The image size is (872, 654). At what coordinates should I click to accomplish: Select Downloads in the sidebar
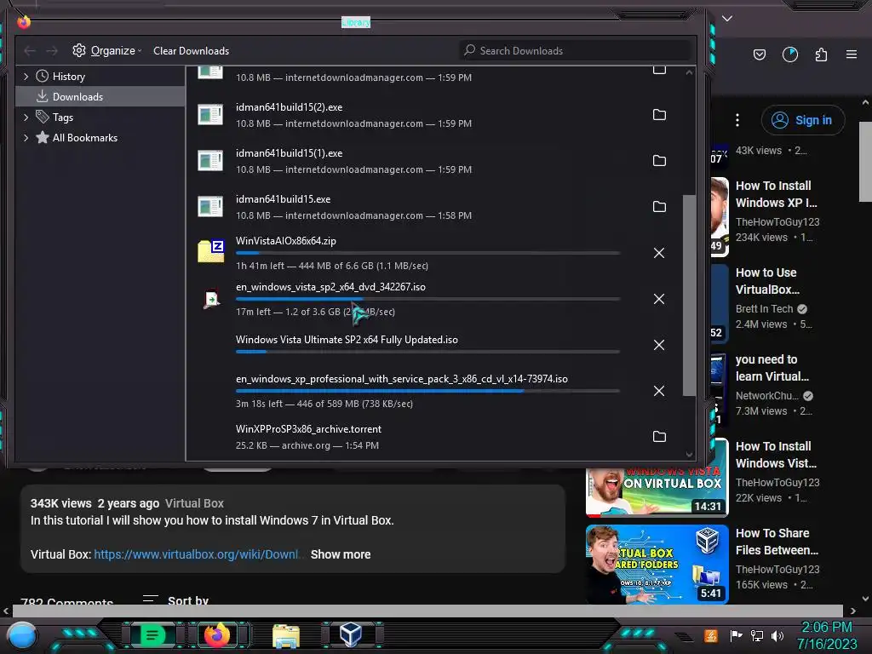pos(100,96)
